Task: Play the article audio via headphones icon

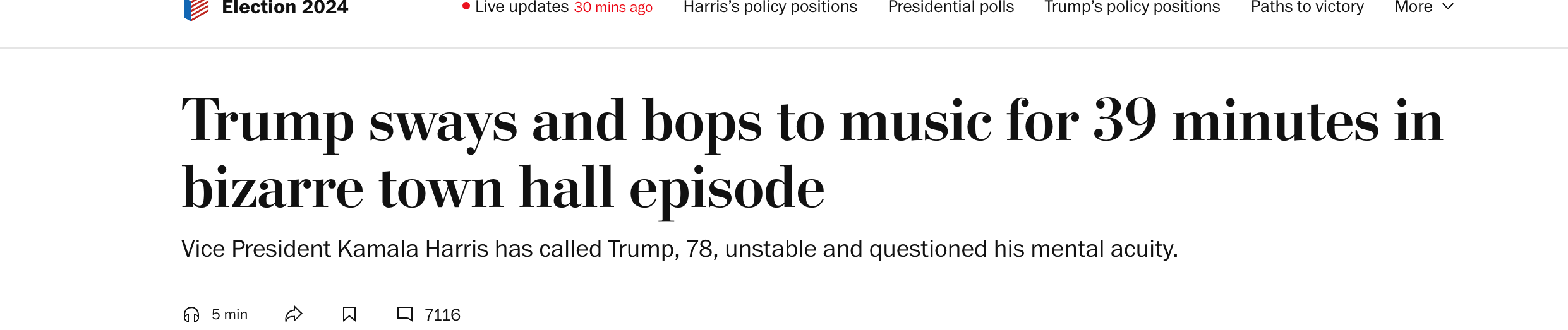Action: coord(191,314)
